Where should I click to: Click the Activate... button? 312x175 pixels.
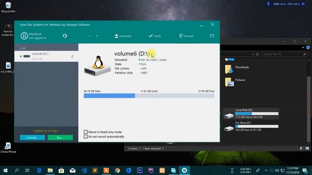click(x=32, y=138)
